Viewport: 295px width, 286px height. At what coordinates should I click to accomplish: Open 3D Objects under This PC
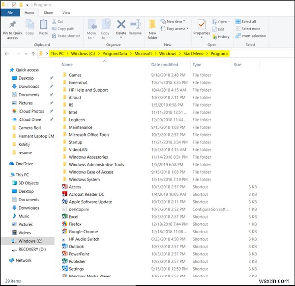tap(26, 183)
